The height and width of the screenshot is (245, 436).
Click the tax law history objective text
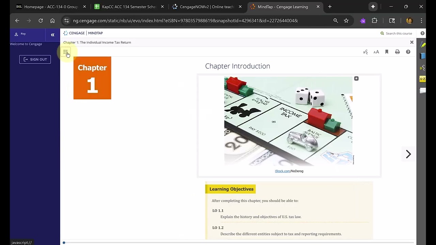(261, 217)
